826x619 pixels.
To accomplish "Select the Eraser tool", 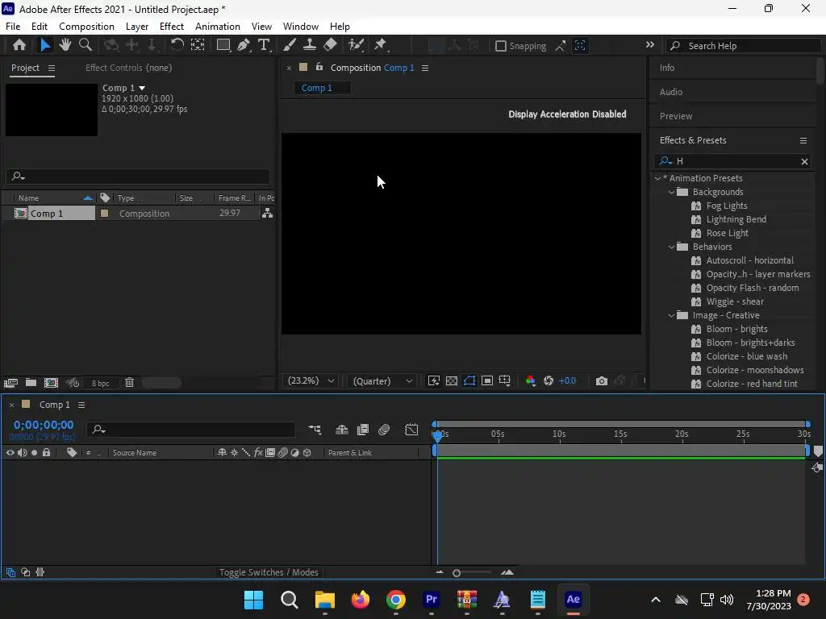I will 330,45.
